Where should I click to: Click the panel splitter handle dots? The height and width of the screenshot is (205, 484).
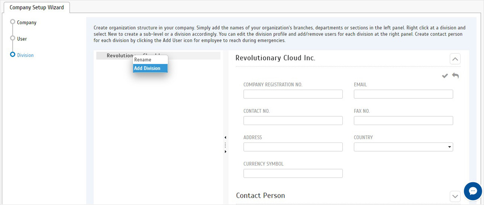coord(225,145)
